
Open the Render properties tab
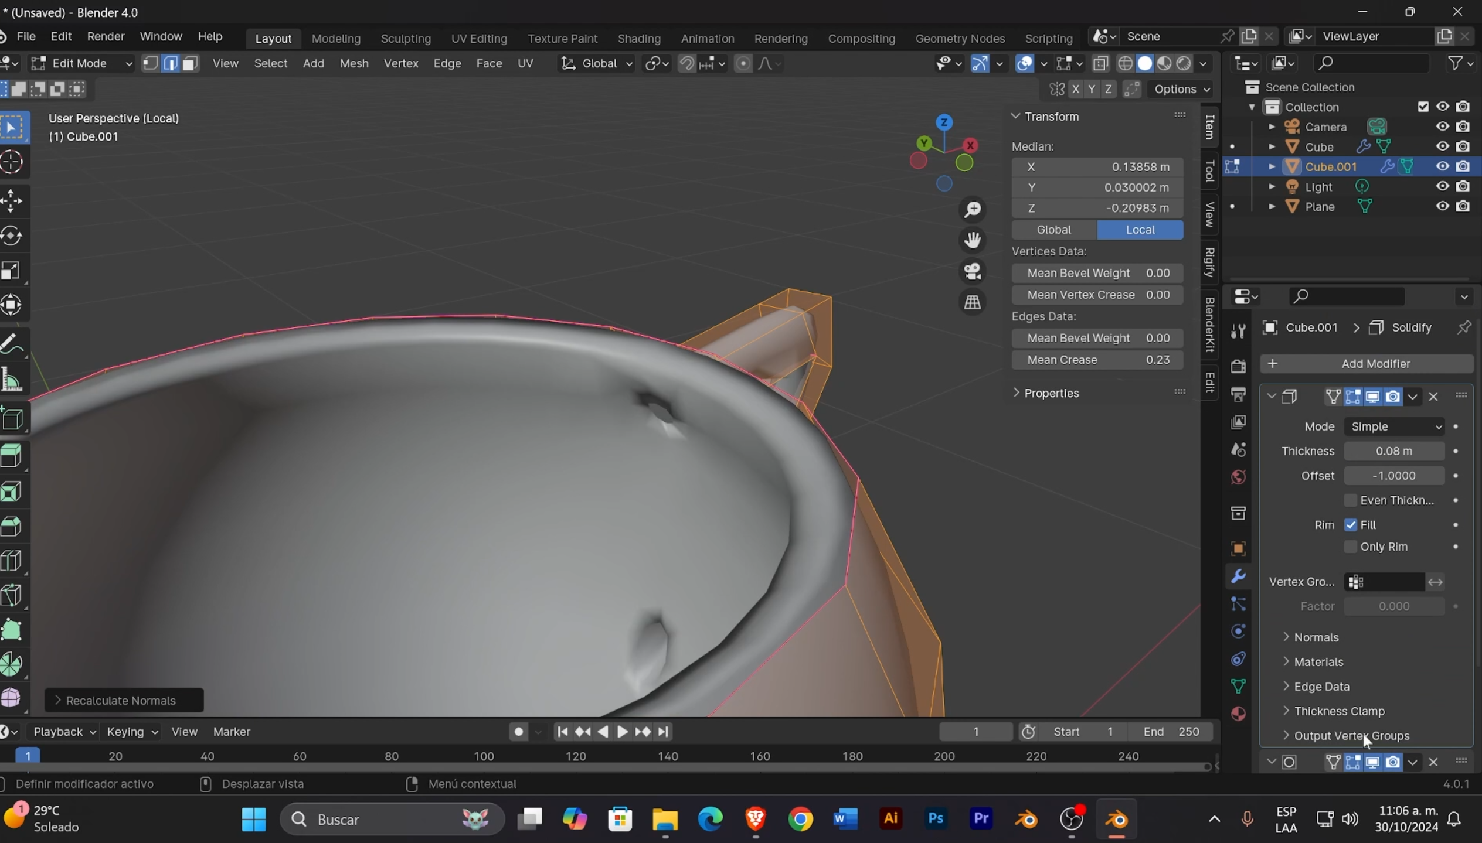1238,366
